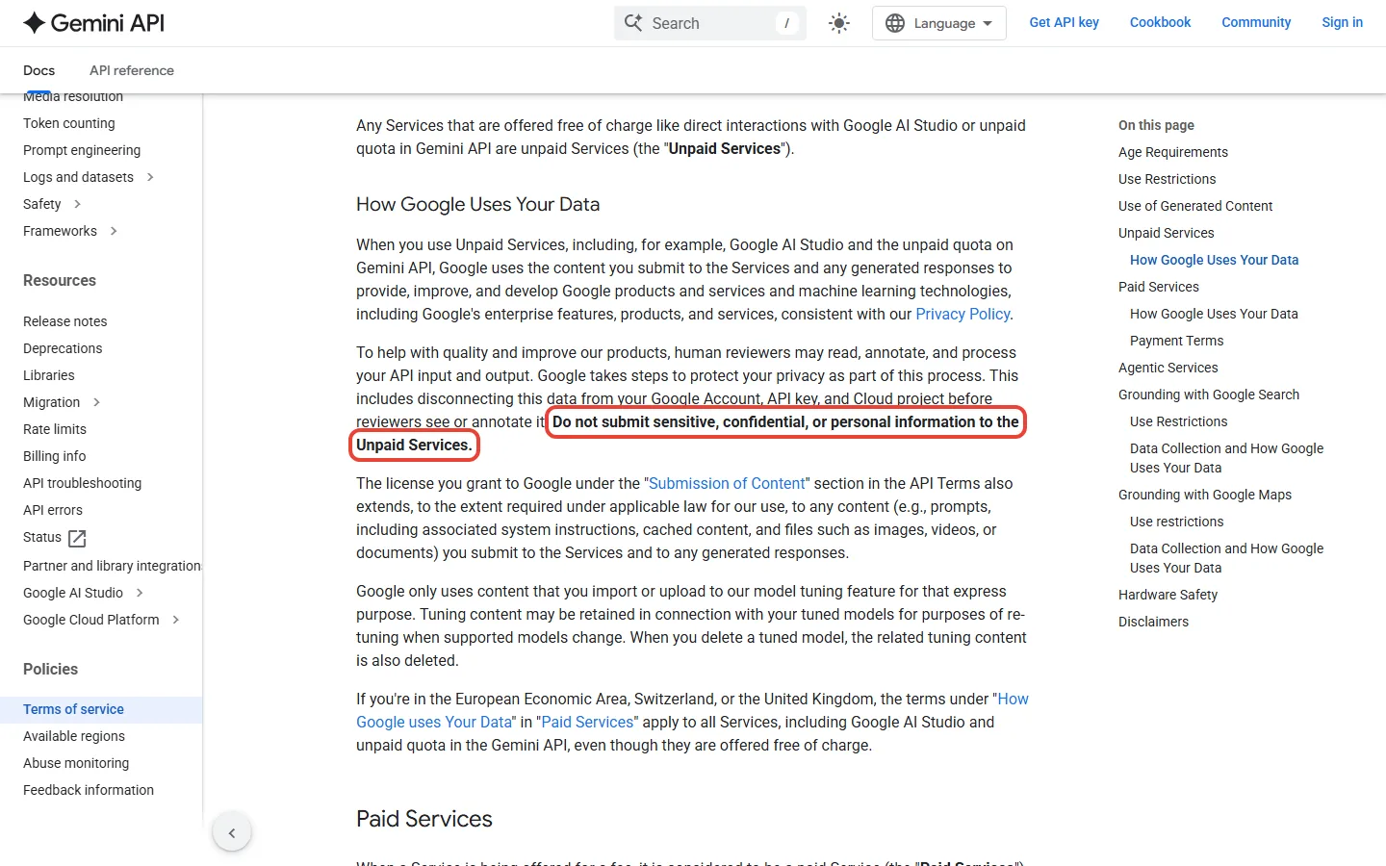Click Sign in

pos(1342,22)
